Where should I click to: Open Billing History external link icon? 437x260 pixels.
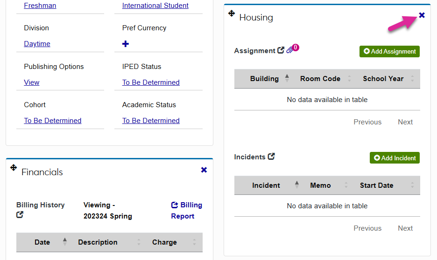click(x=20, y=215)
